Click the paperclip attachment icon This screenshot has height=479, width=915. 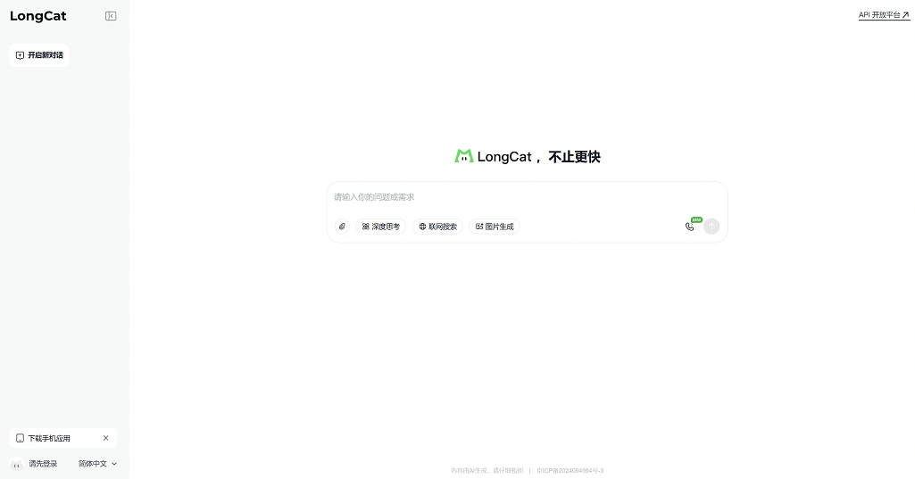342,227
